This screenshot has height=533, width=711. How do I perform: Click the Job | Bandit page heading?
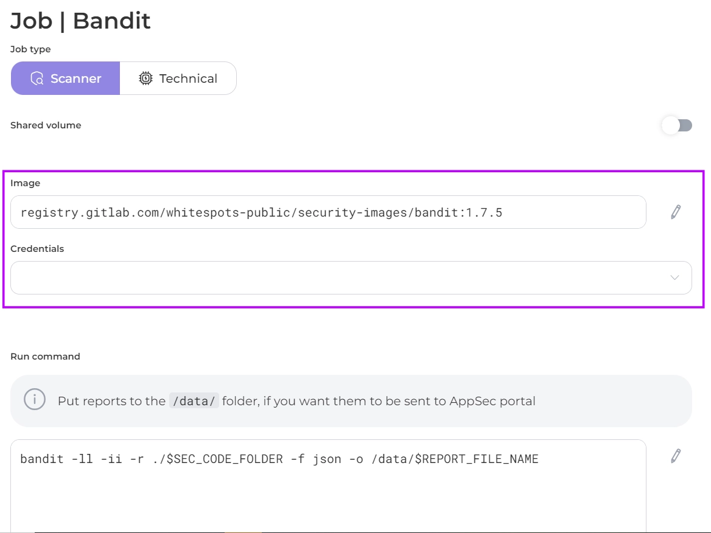(80, 21)
